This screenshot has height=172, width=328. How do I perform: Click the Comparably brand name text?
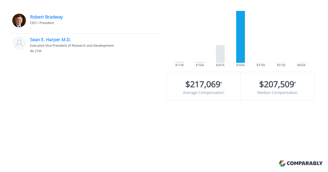pyautogui.click(x=304, y=164)
